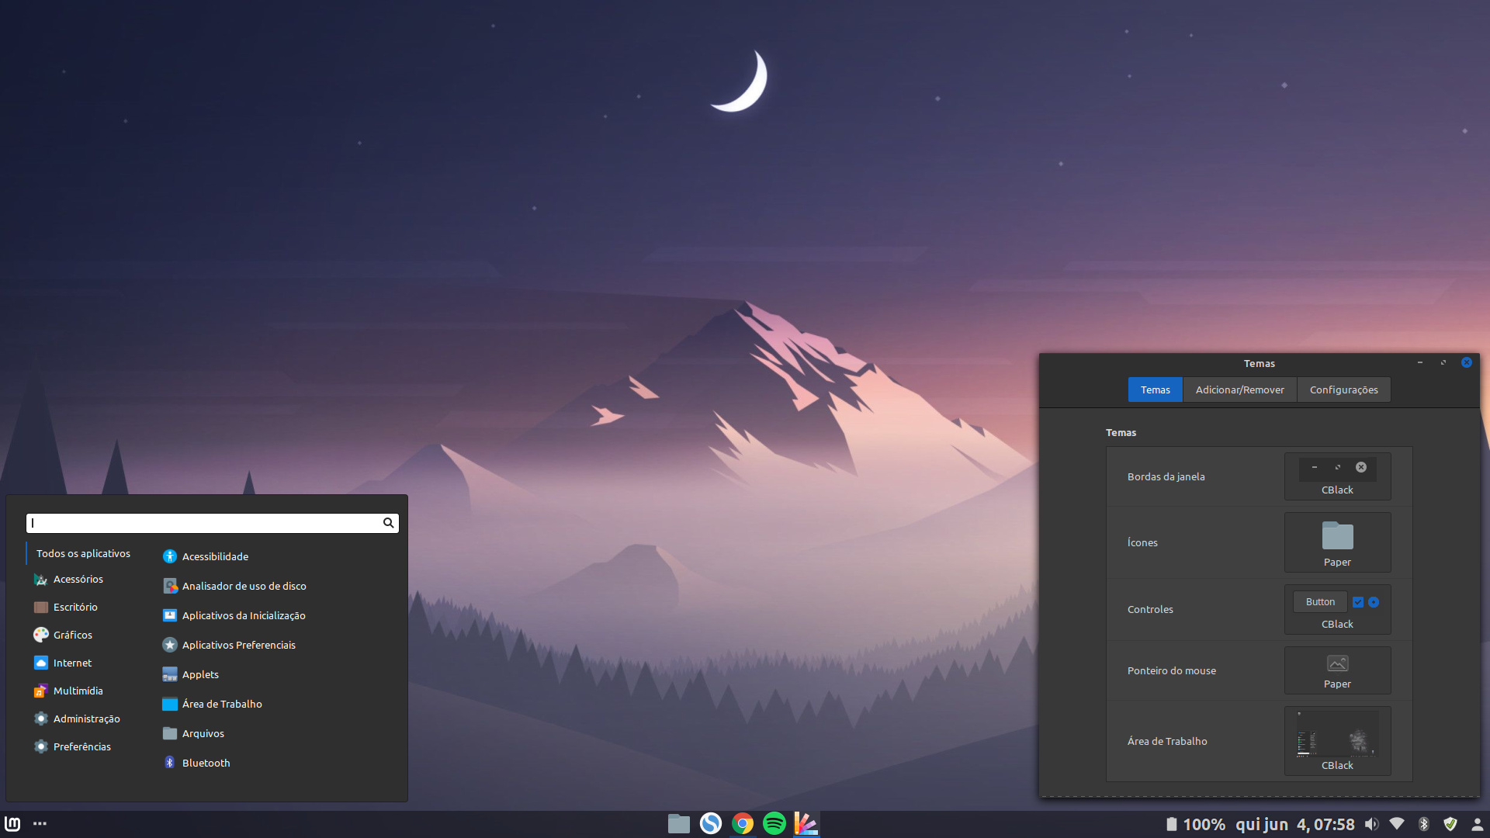Viewport: 1490px width, 838px height.
Task: Open the Simplenote taskbar icon
Action: pyautogui.click(x=711, y=823)
